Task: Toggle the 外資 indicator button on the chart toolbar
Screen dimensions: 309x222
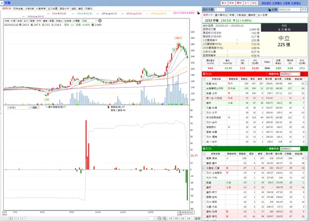Action: tap(13, 21)
